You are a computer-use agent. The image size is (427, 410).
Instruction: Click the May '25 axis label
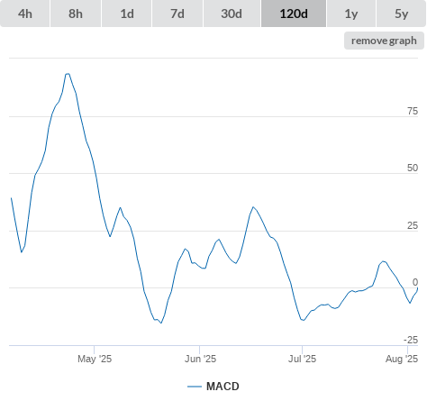(95, 359)
